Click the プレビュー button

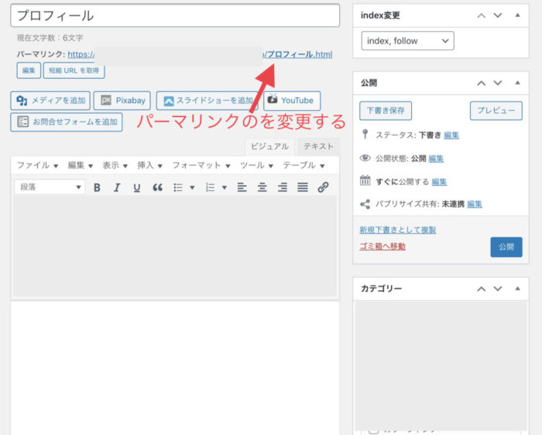pos(496,111)
